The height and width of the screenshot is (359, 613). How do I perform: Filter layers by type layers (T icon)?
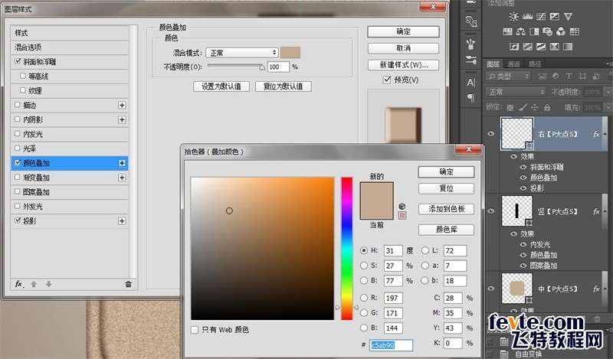tap(569, 77)
